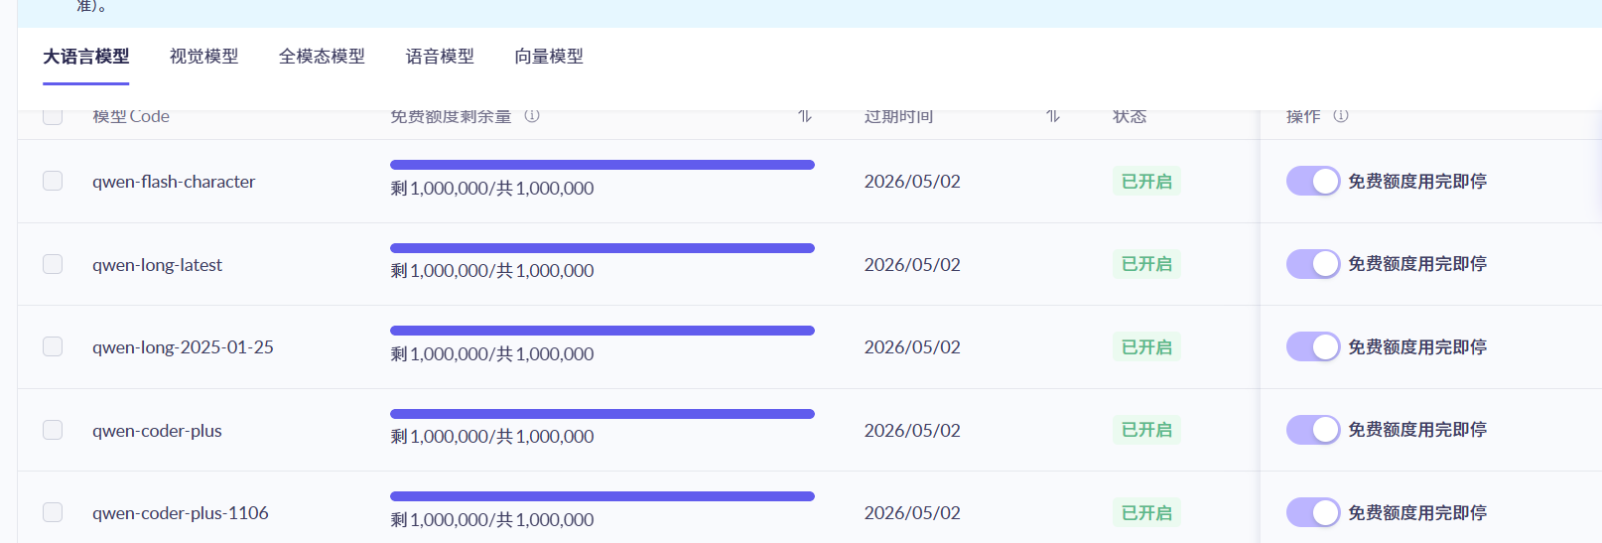Tick the select-all checkbox in table header

click(x=53, y=116)
